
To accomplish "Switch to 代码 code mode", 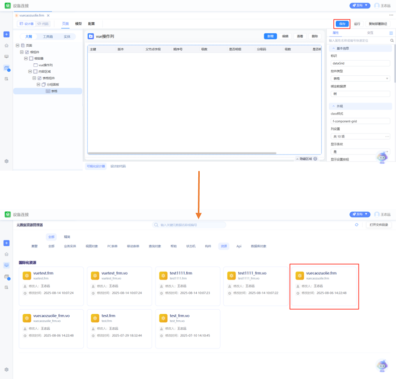I will (43, 24).
